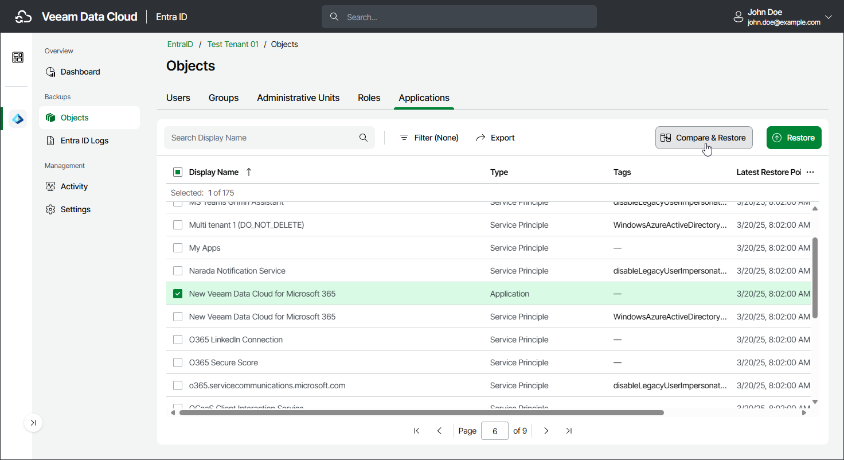The height and width of the screenshot is (460, 844).
Task: Open Settings in the sidebar
Action: pos(89,209)
